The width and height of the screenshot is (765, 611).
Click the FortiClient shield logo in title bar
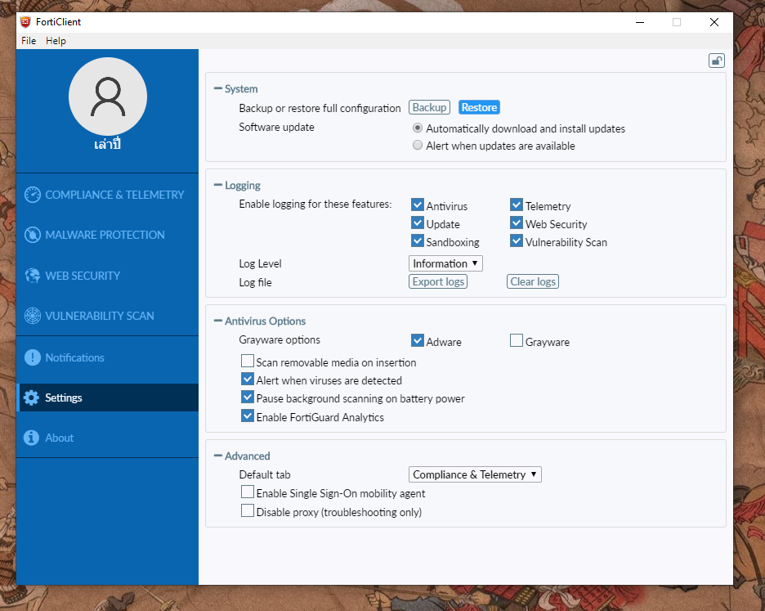[x=25, y=22]
